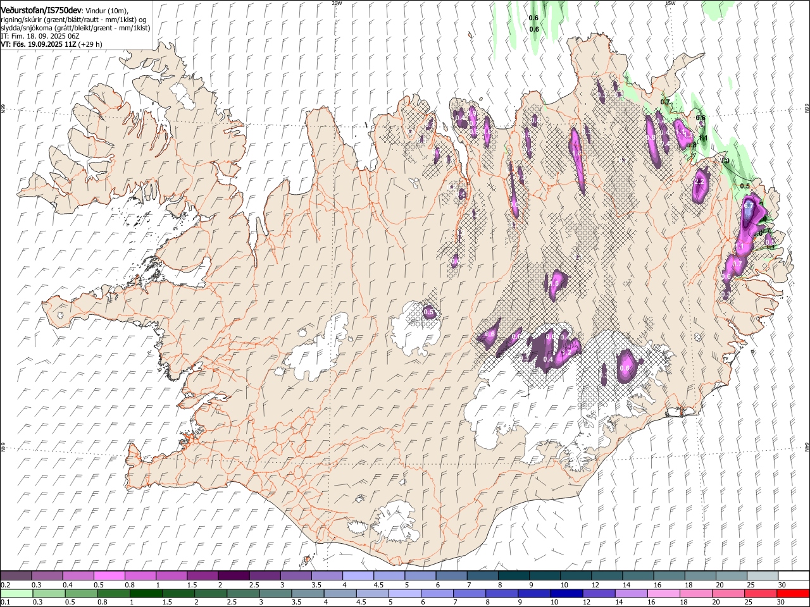Click the white swatch after 30 in the upper legend row
This screenshot has height=607, width=810.
click(794, 575)
